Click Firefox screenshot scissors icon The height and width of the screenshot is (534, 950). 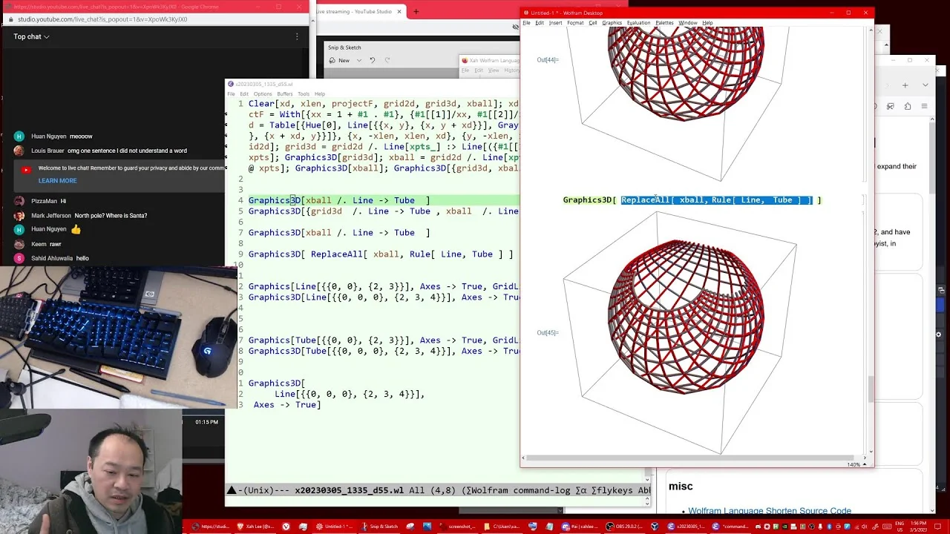tap(891, 107)
